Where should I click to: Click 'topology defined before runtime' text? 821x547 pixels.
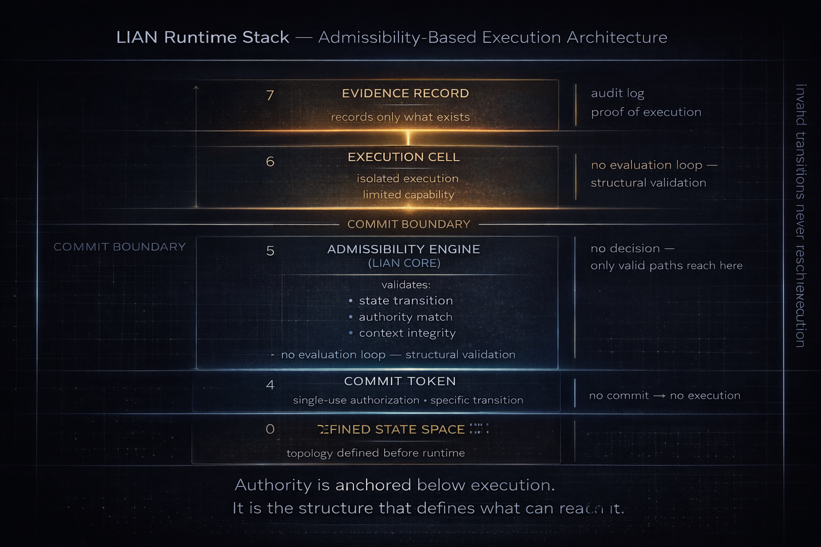(x=376, y=452)
